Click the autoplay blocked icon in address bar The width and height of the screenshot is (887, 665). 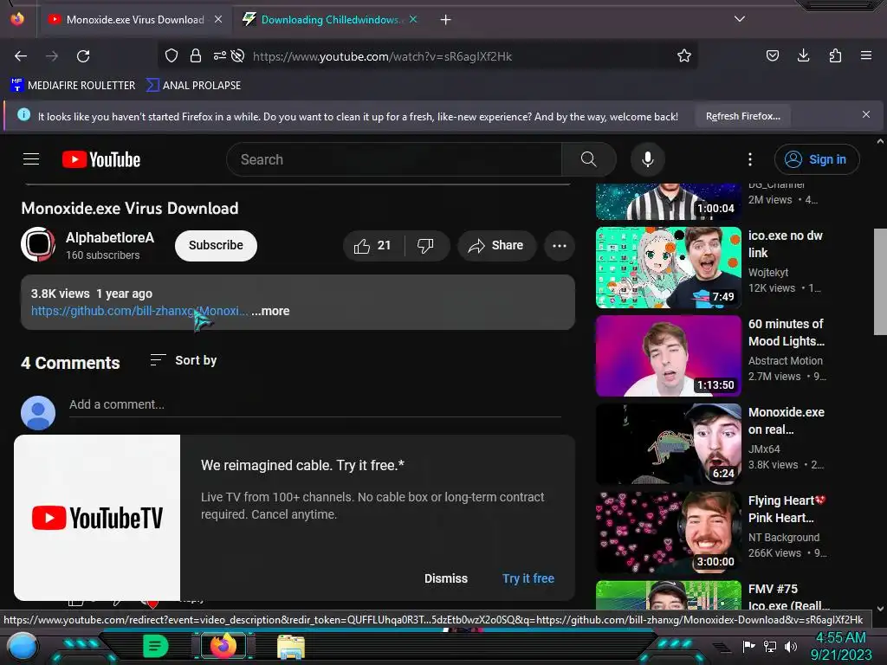coord(238,55)
